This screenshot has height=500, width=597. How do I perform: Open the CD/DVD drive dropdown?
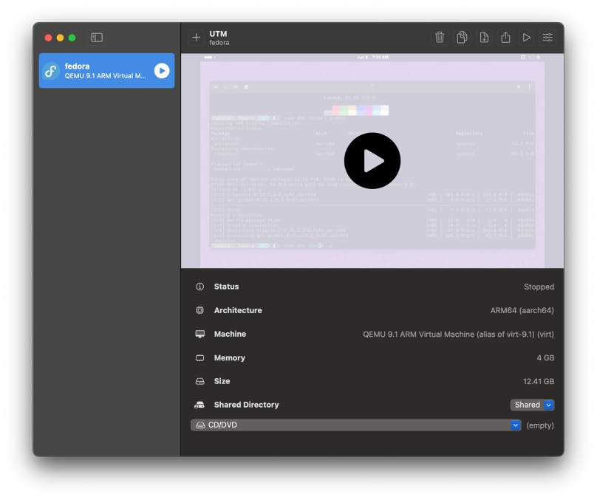click(x=355, y=425)
